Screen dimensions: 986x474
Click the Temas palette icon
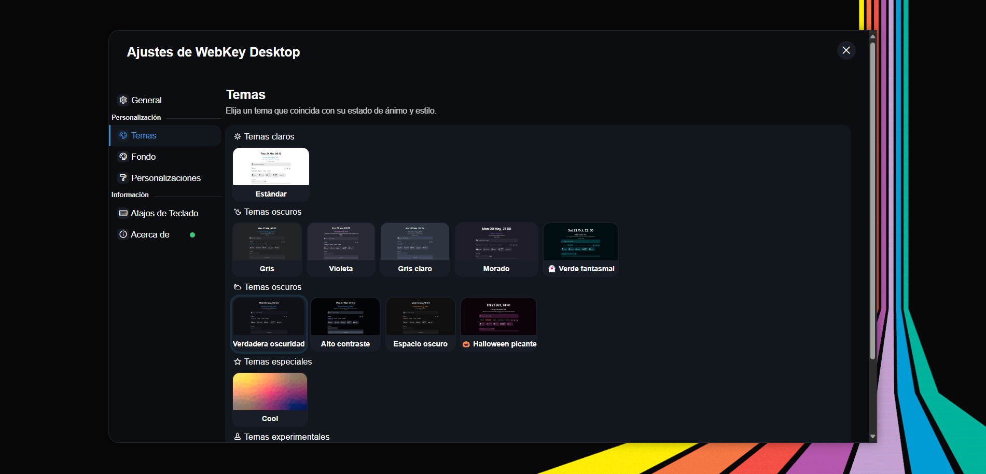click(x=123, y=135)
